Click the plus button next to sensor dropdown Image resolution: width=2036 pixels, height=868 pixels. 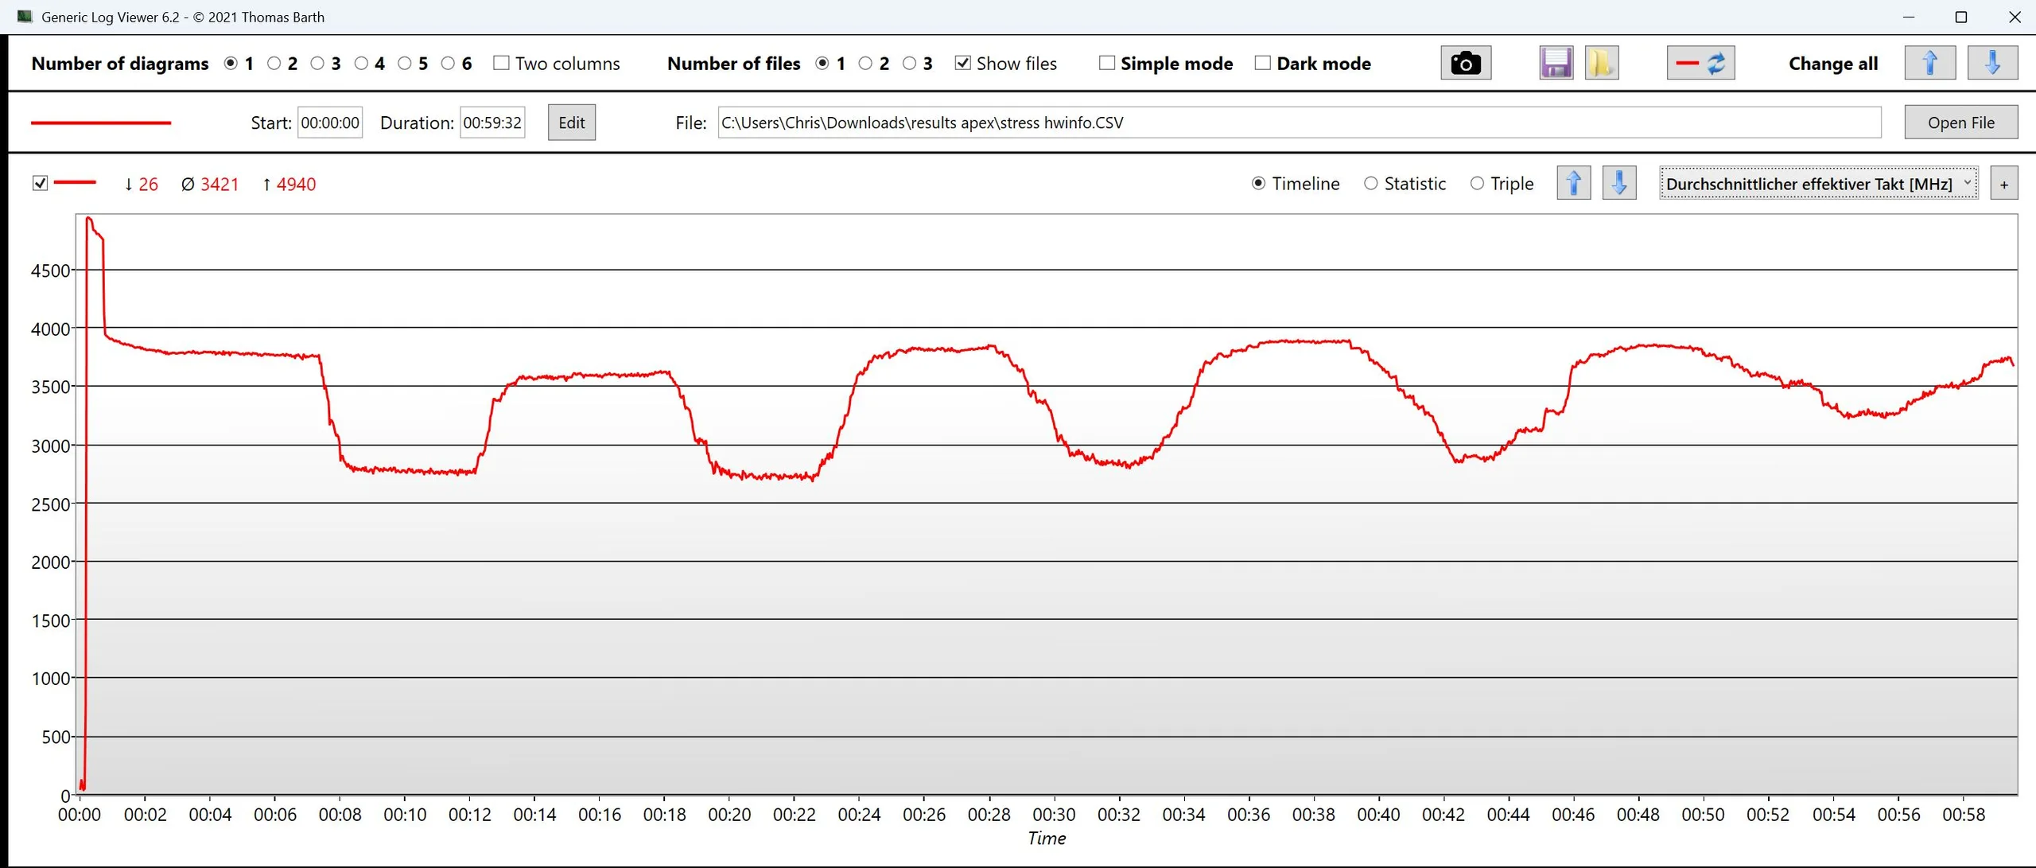[2003, 185]
